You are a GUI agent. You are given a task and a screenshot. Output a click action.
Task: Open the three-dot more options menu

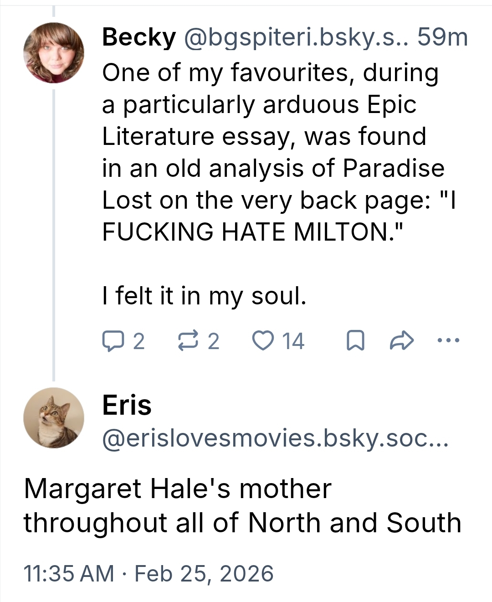coord(449,340)
